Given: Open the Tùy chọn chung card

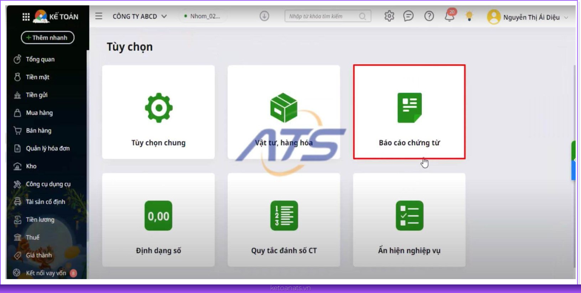Looking at the screenshot, I should tap(158, 112).
